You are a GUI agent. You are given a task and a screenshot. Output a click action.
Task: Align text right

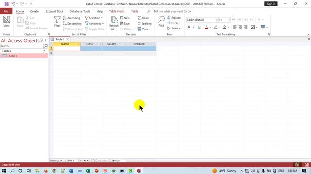point(246,27)
